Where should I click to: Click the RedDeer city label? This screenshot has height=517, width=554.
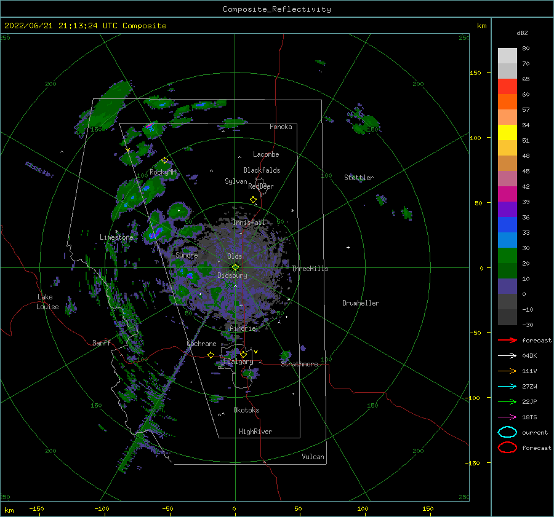pyautogui.click(x=261, y=186)
